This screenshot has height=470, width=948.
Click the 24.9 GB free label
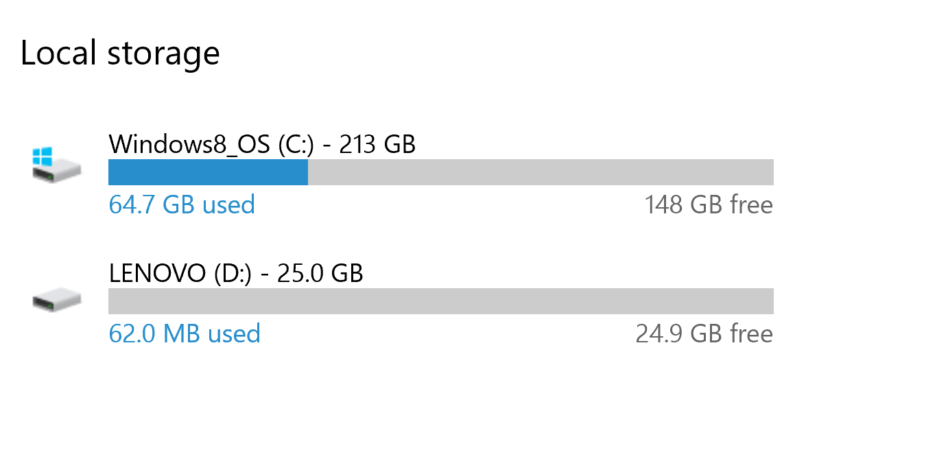point(704,333)
